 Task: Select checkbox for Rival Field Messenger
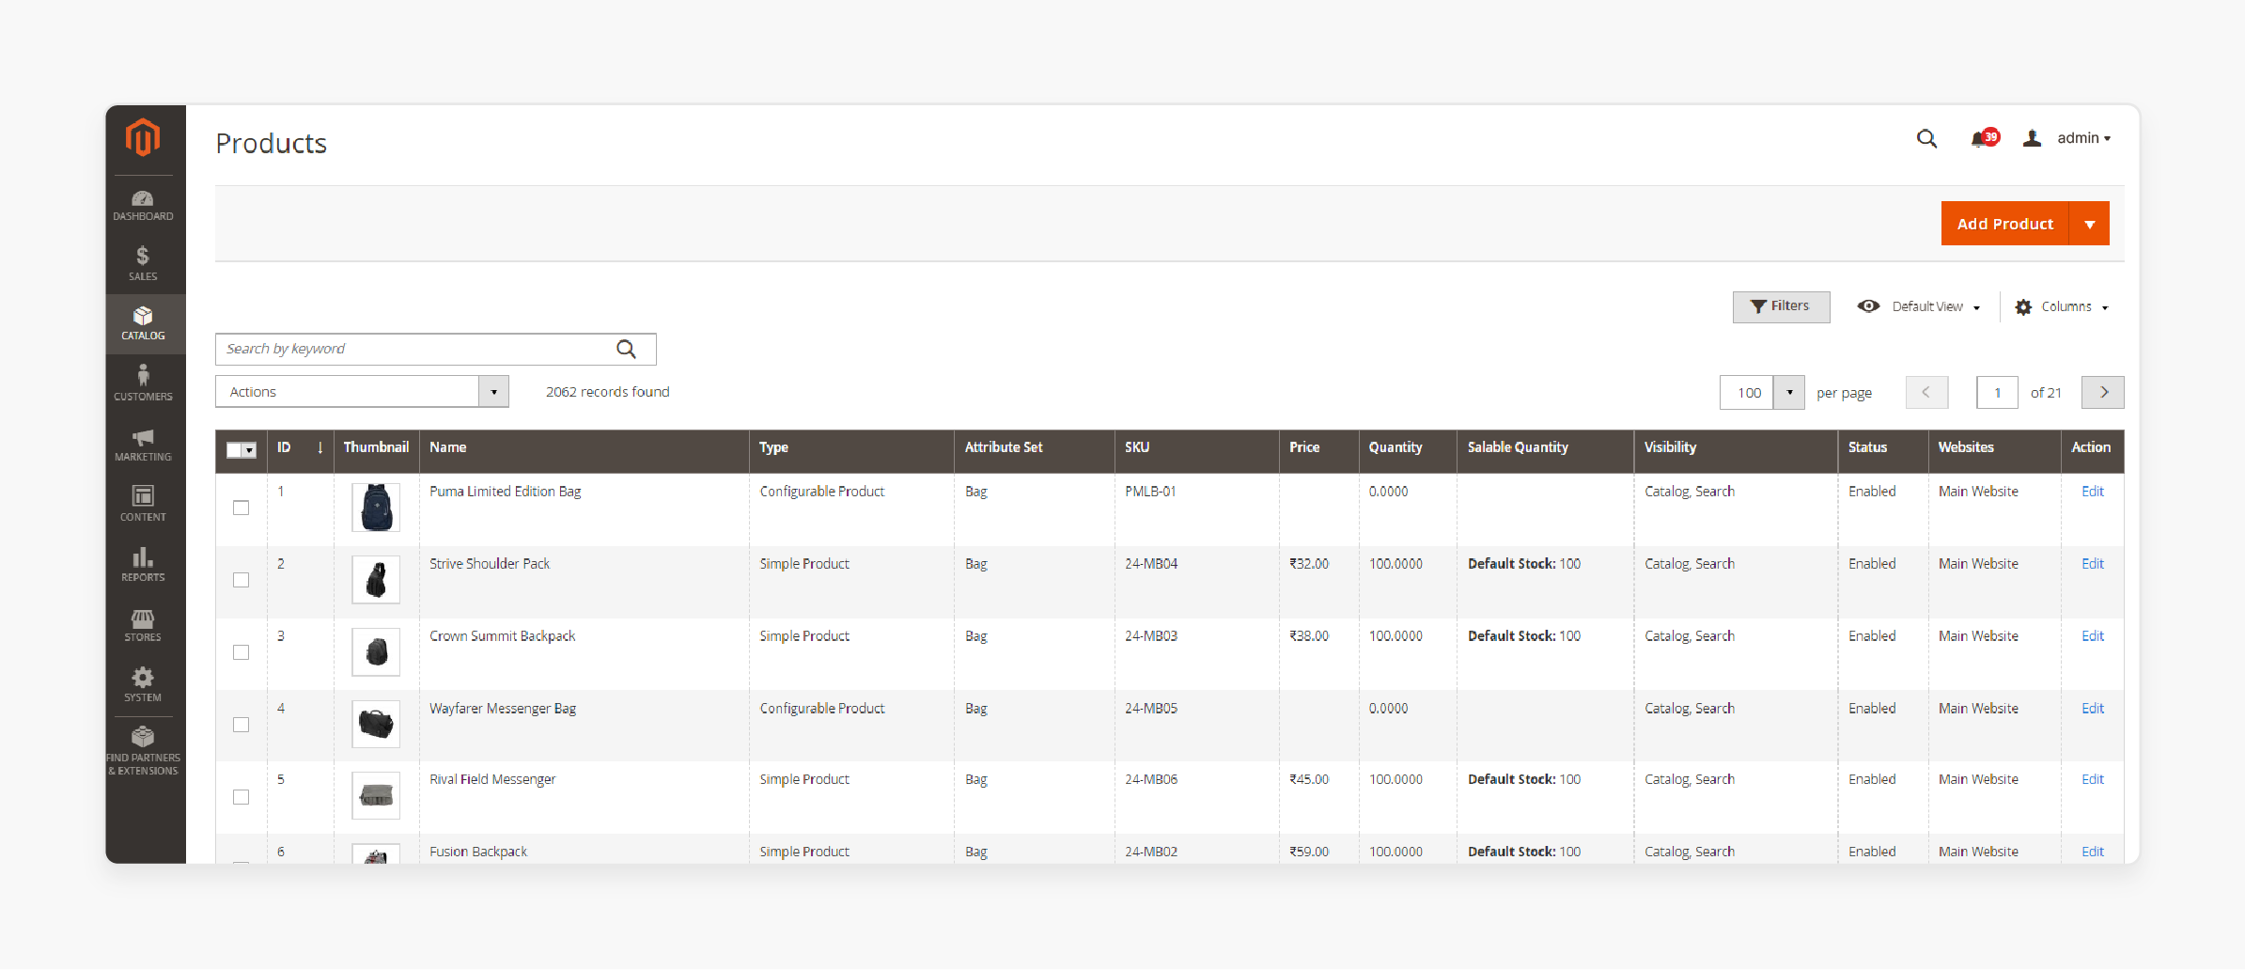click(241, 797)
